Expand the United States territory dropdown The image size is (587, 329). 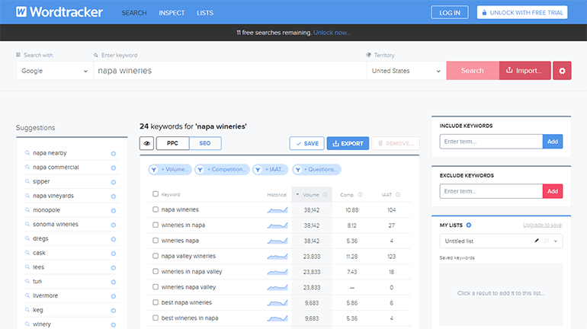click(x=406, y=71)
